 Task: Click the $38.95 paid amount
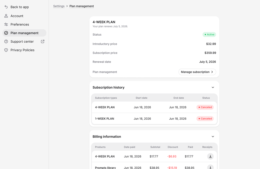[x=189, y=167]
